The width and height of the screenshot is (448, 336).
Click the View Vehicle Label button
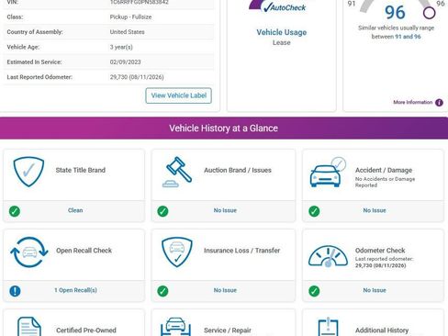178,95
